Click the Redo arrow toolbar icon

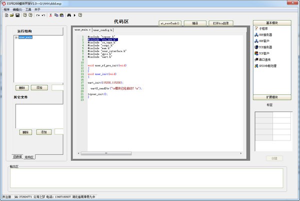[x=38, y=15]
